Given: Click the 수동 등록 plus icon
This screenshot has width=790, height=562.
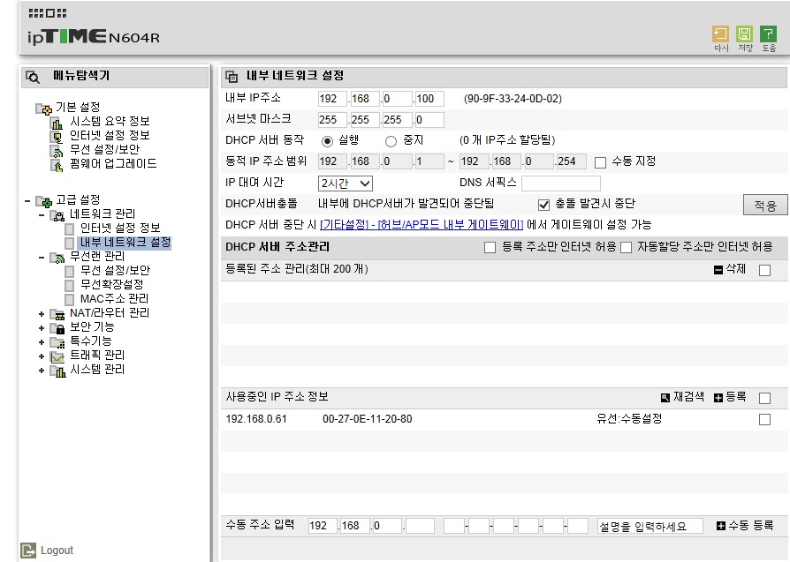Looking at the screenshot, I should coord(721,526).
